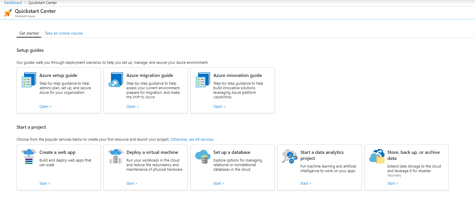Click the Azure innovation guide title

[237, 75]
